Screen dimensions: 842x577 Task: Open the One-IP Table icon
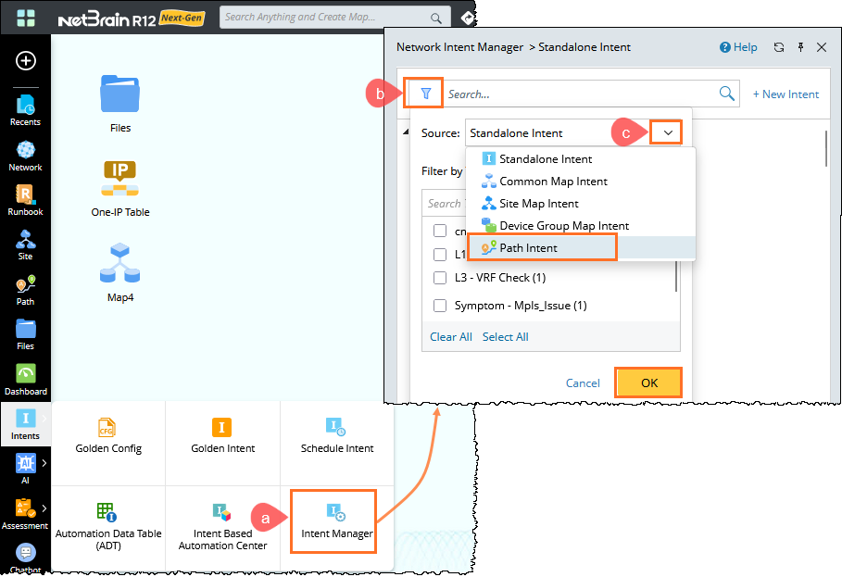[x=119, y=189]
